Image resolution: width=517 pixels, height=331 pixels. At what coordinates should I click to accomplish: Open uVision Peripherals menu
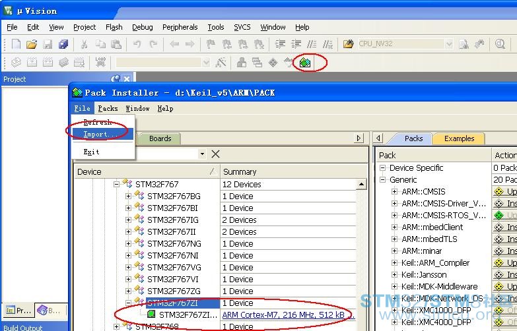(x=180, y=27)
